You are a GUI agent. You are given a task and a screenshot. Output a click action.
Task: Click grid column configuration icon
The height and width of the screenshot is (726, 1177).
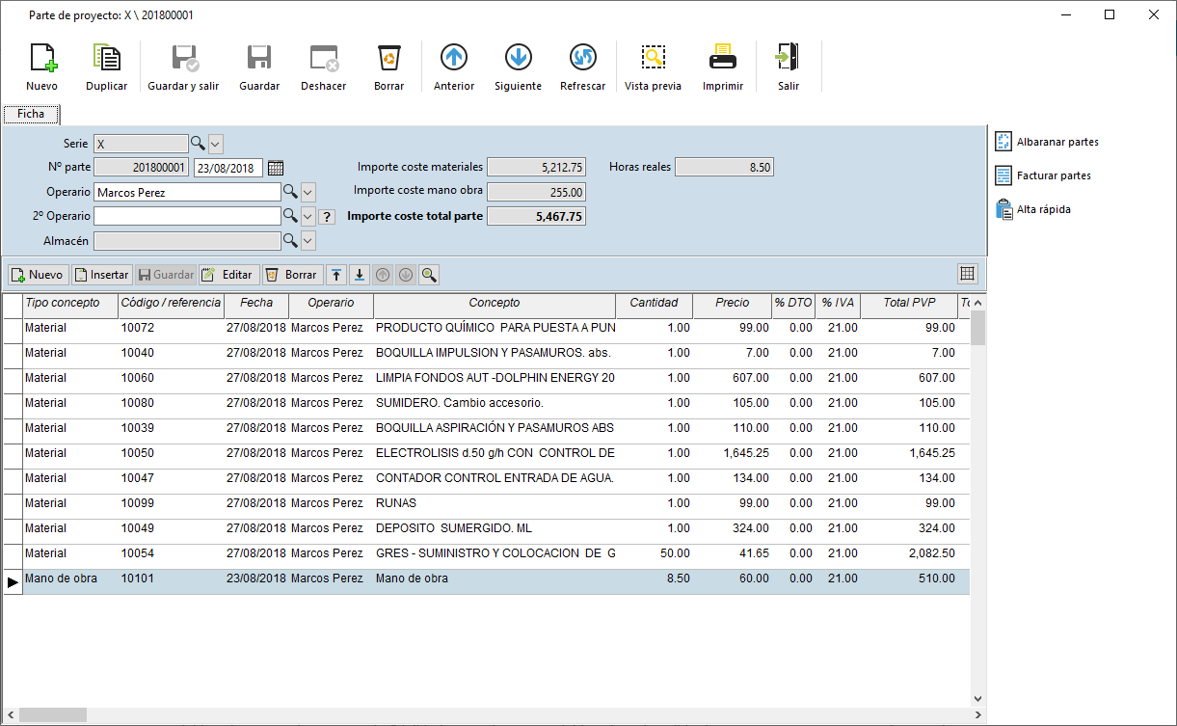[968, 274]
